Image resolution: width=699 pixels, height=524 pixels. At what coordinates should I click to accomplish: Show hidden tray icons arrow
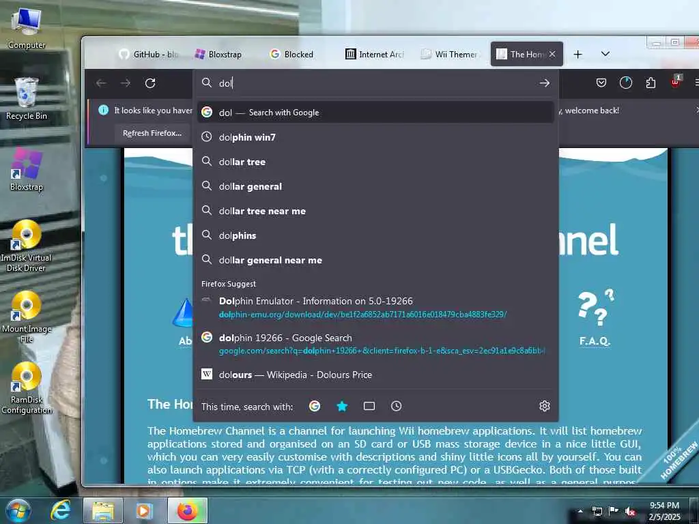click(x=580, y=511)
